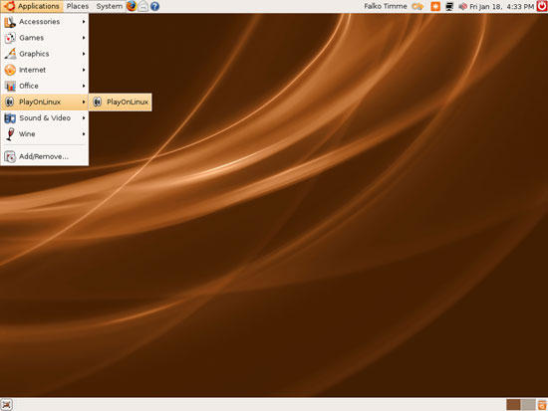Open the mail envelope launcher icon

tap(142, 6)
